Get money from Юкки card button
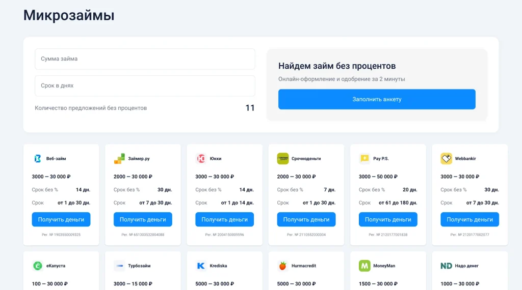The image size is (522, 290). point(224,219)
